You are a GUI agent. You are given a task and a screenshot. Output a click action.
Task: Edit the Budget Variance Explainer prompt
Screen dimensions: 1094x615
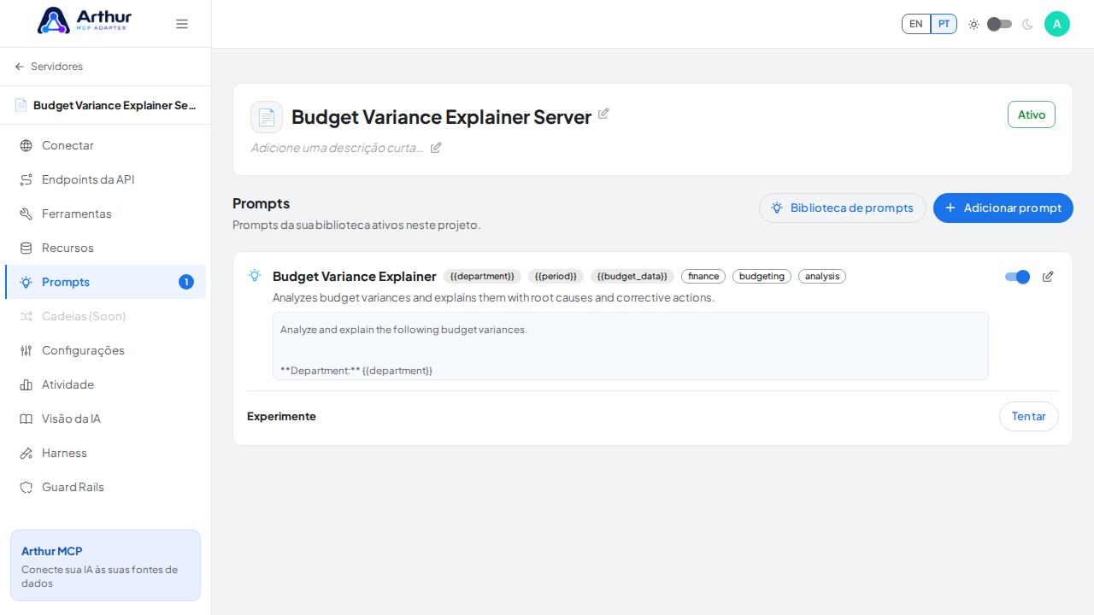[x=1048, y=277]
